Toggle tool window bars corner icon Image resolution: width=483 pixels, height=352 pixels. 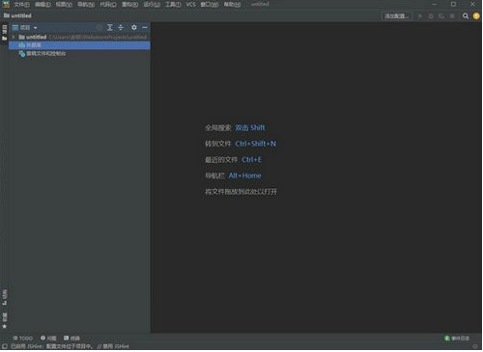[x=5, y=346]
